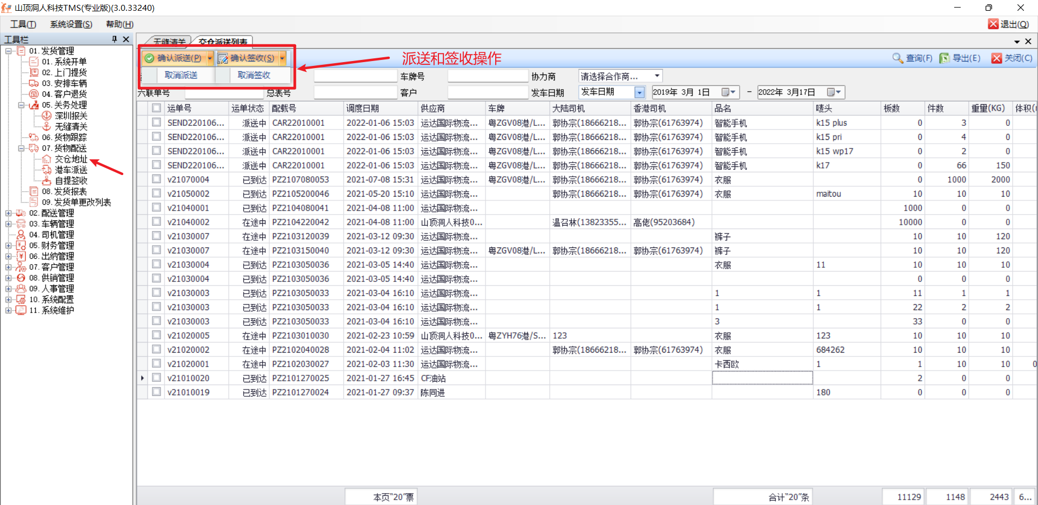Click the 导出(E) export icon

(x=944, y=58)
